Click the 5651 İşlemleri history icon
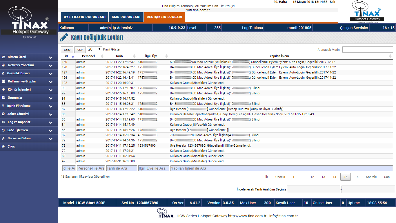This screenshot has height=223, width=396. point(3,130)
